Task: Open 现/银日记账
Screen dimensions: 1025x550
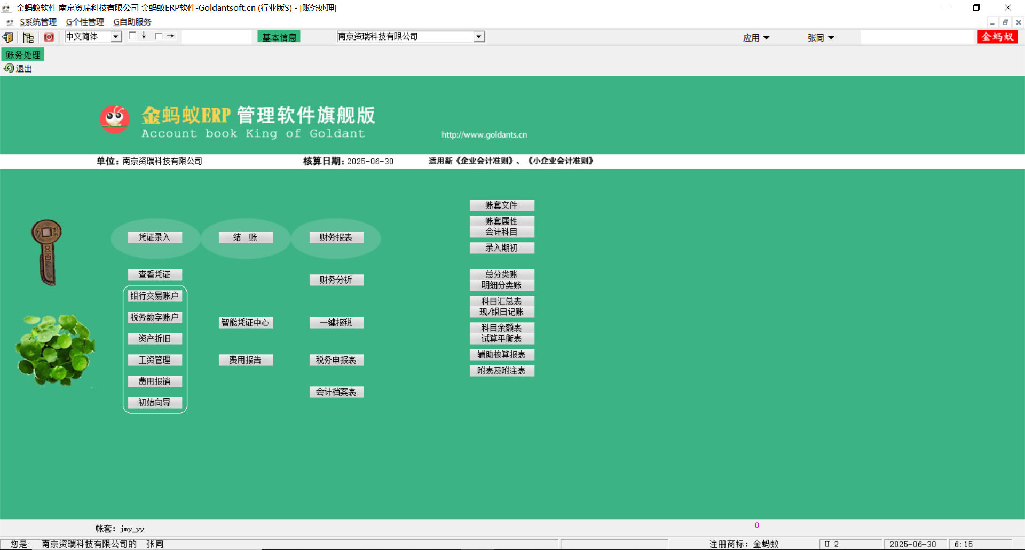Action: 502,312
